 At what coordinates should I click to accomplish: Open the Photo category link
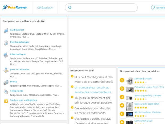14,82
